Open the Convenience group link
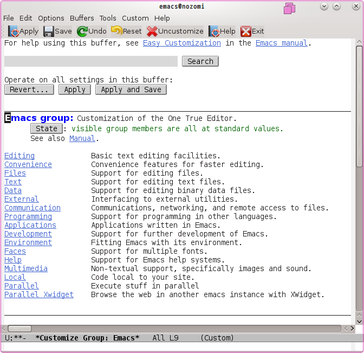 [x=28, y=164]
